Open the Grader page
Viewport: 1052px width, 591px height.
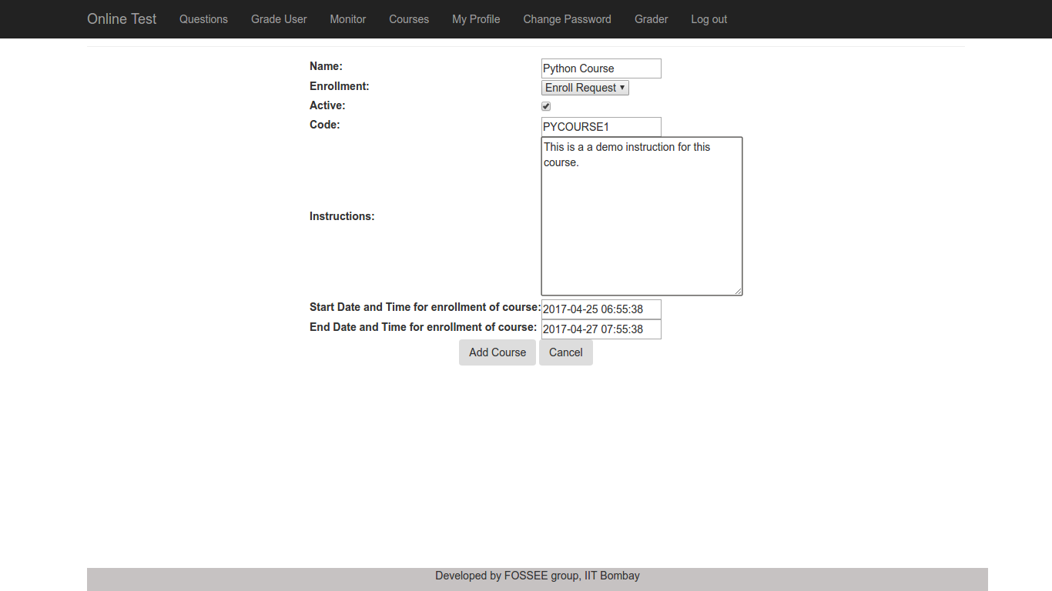tap(652, 19)
